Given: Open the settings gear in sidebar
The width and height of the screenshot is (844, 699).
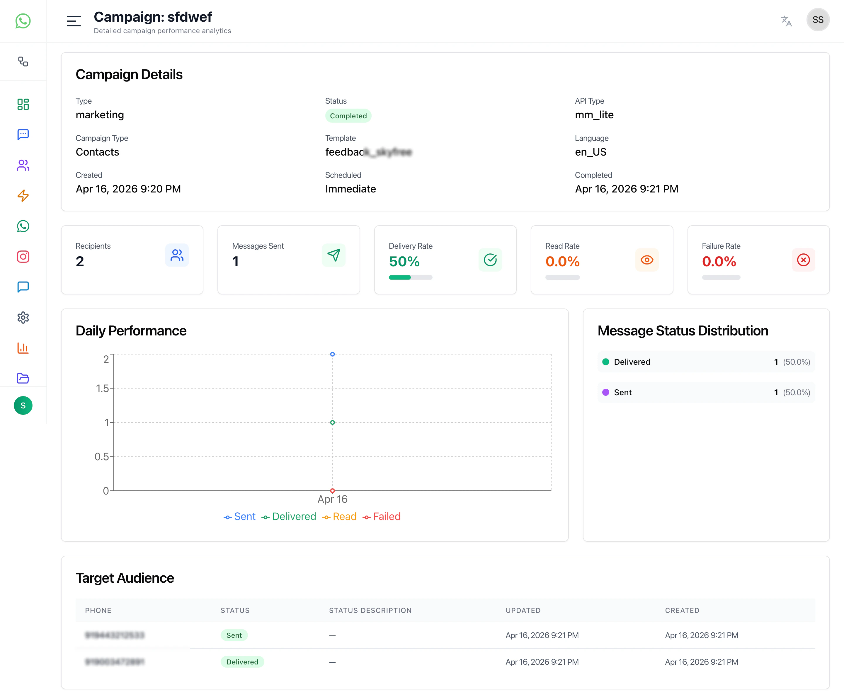Looking at the screenshot, I should coord(23,317).
